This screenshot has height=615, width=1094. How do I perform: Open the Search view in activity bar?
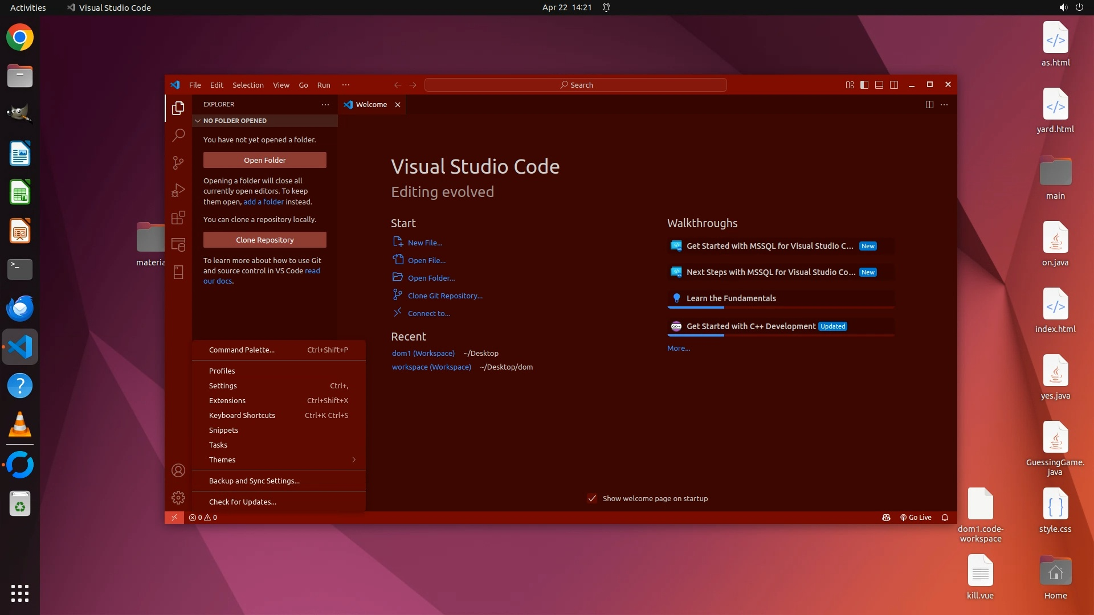[x=178, y=135]
